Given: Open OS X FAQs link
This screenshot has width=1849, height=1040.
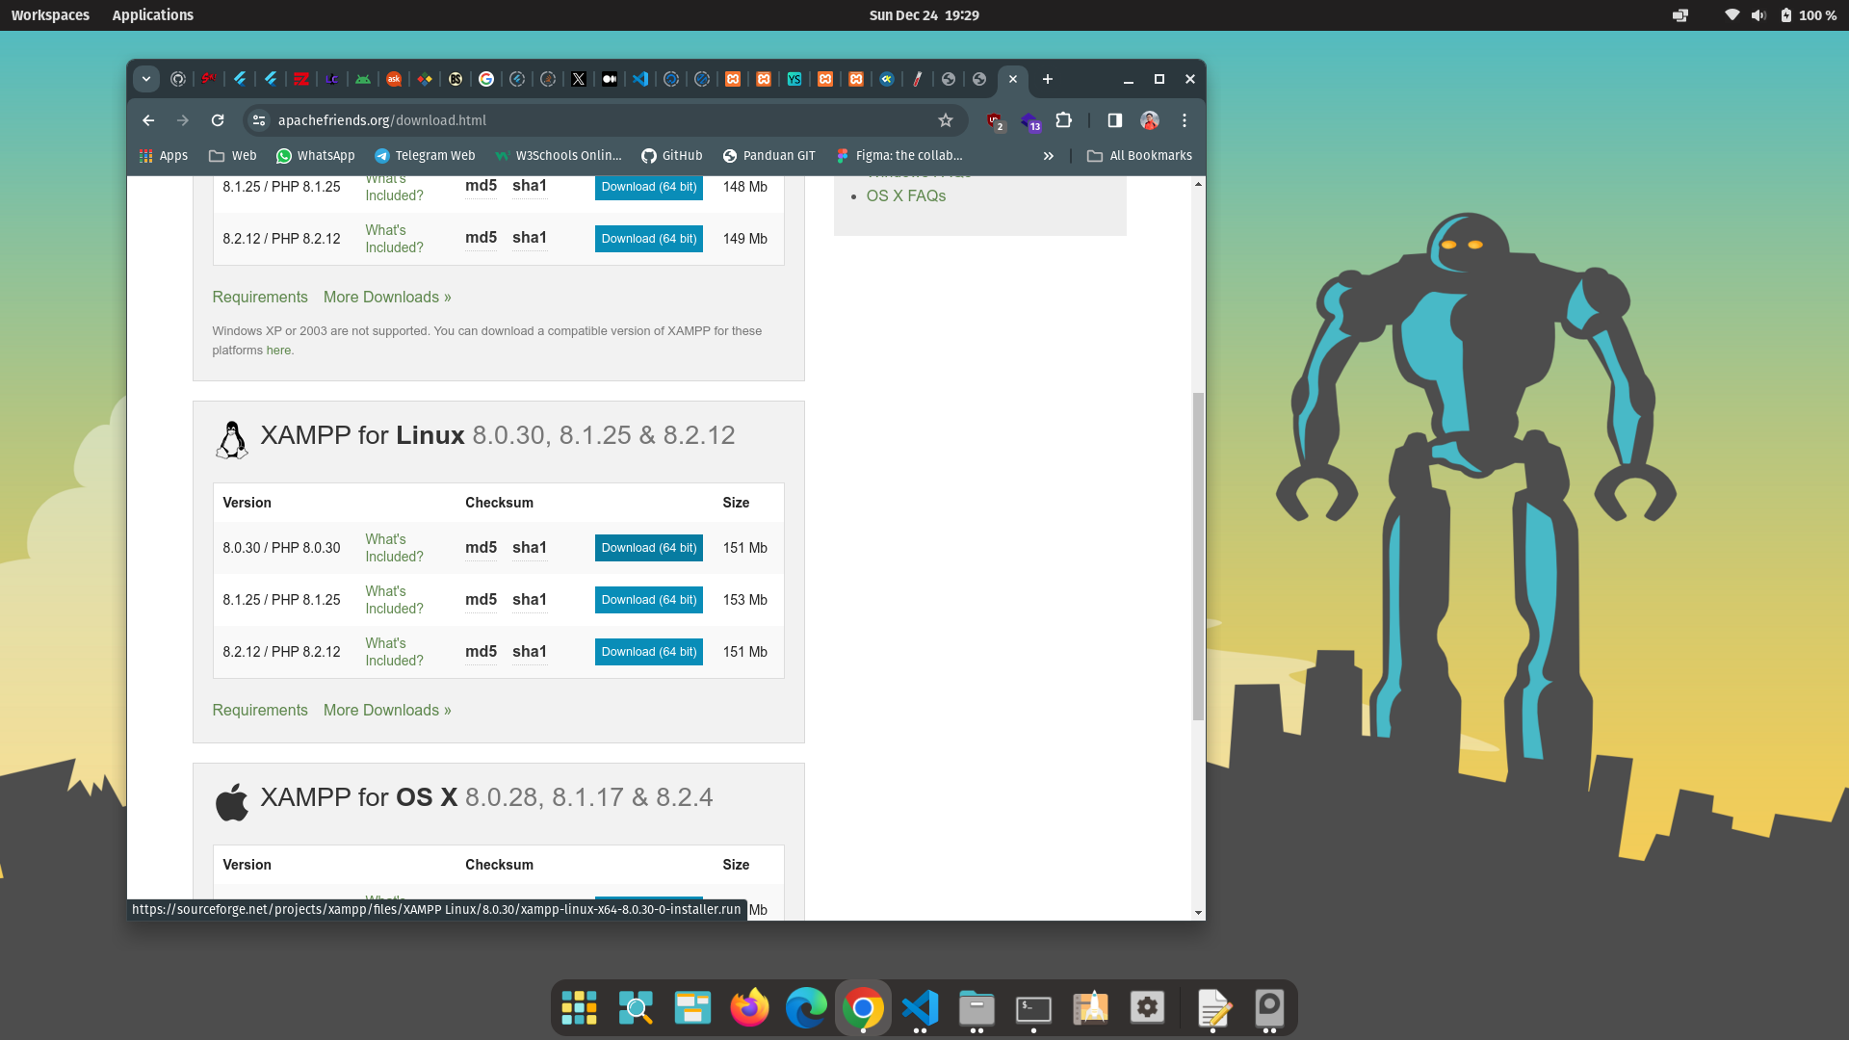Looking at the screenshot, I should [x=906, y=196].
